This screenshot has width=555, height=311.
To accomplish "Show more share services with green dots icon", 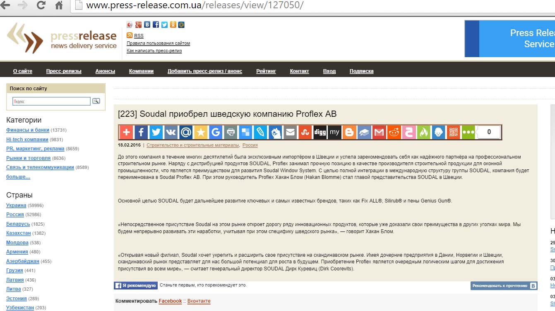I will point(469,132).
